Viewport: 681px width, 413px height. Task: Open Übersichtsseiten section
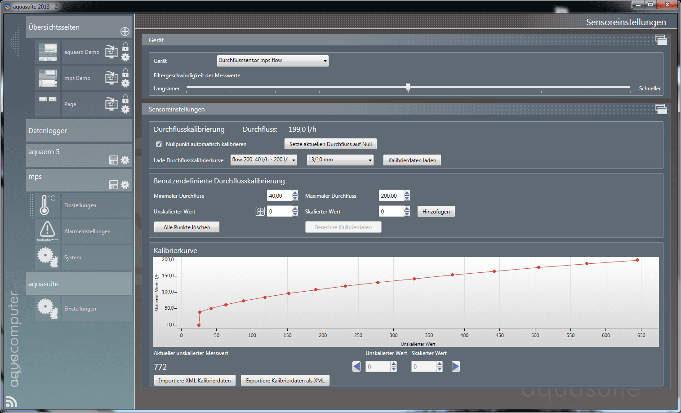click(x=79, y=27)
